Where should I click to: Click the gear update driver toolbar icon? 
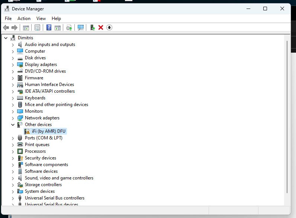coord(69,28)
